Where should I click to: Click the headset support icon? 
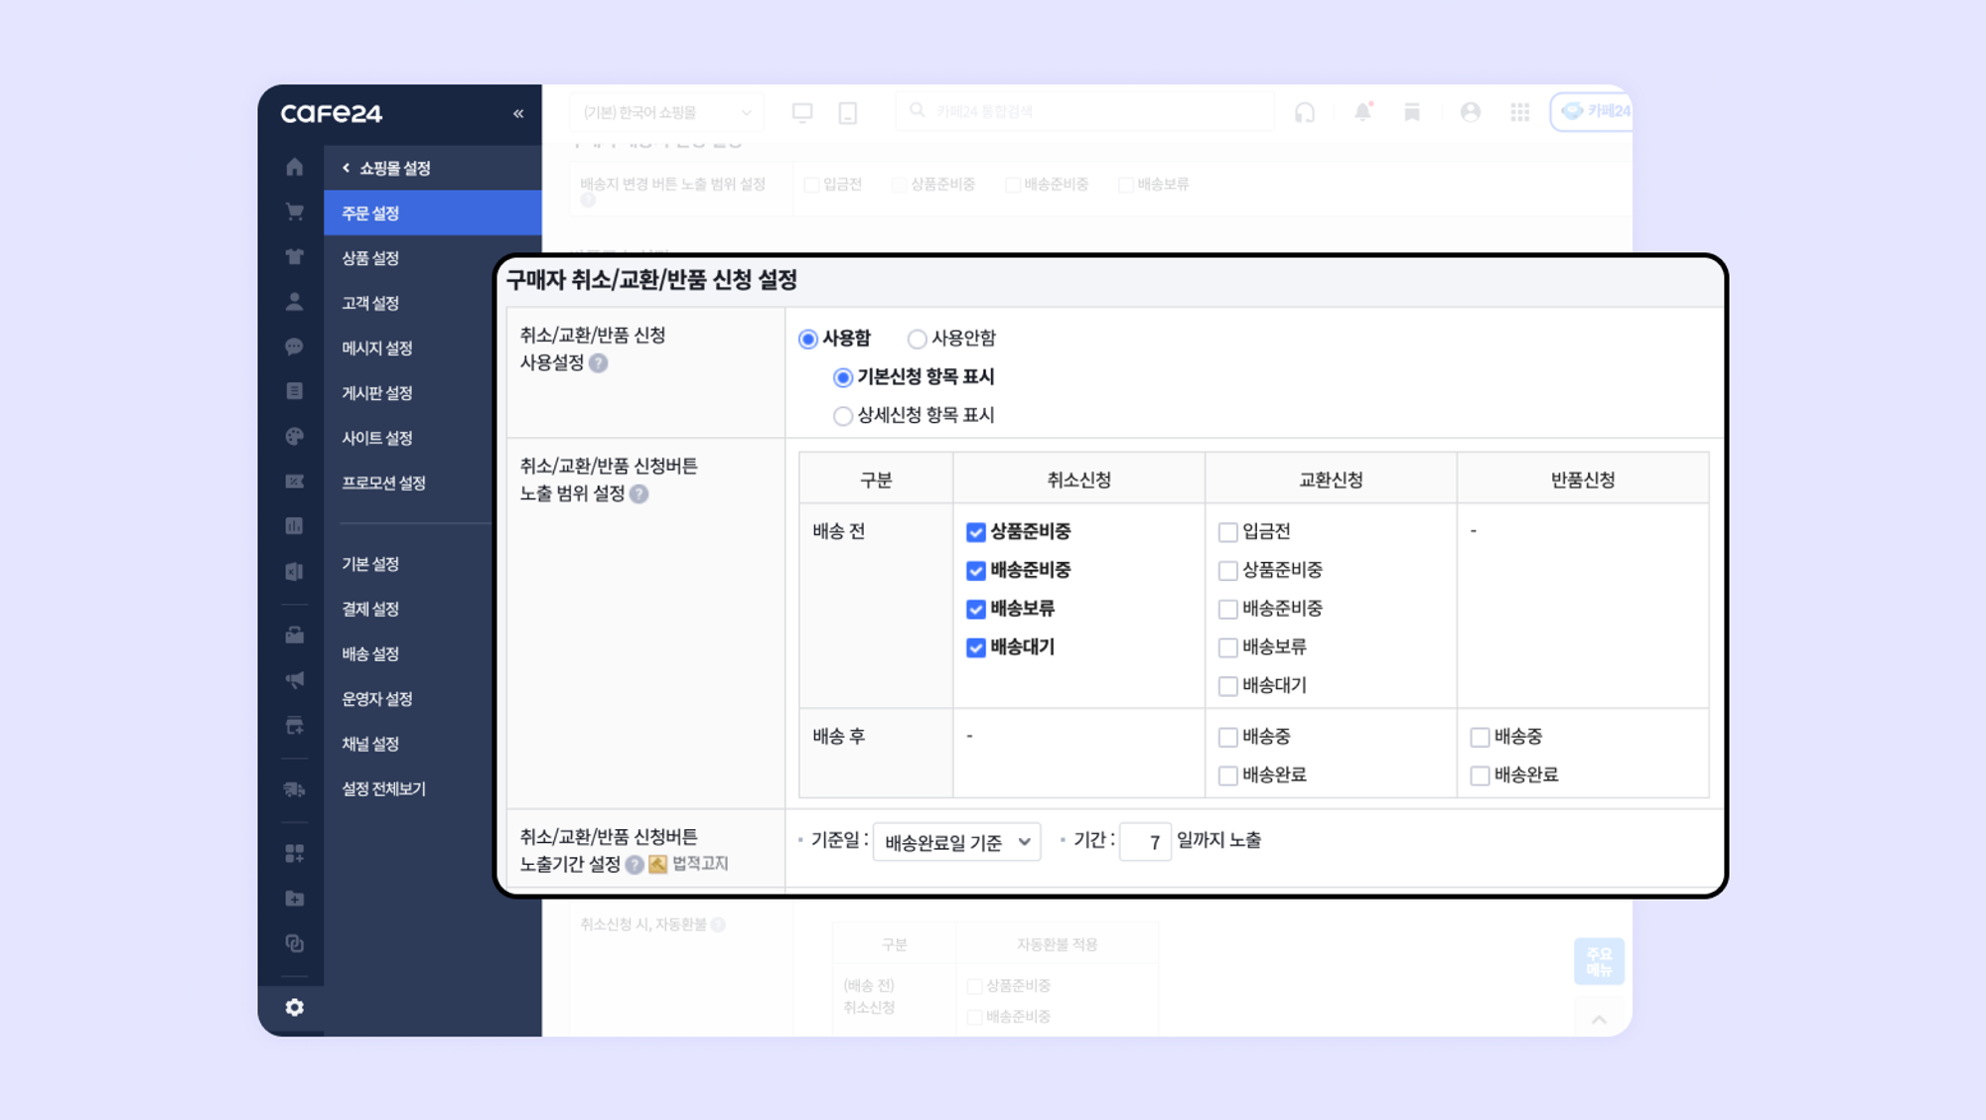click(1305, 112)
